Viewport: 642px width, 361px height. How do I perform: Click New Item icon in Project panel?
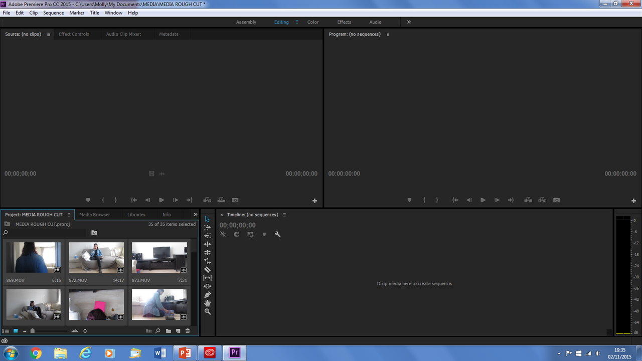(178, 331)
